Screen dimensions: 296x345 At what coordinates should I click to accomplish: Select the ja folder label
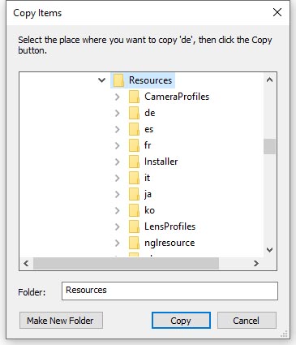(x=148, y=194)
